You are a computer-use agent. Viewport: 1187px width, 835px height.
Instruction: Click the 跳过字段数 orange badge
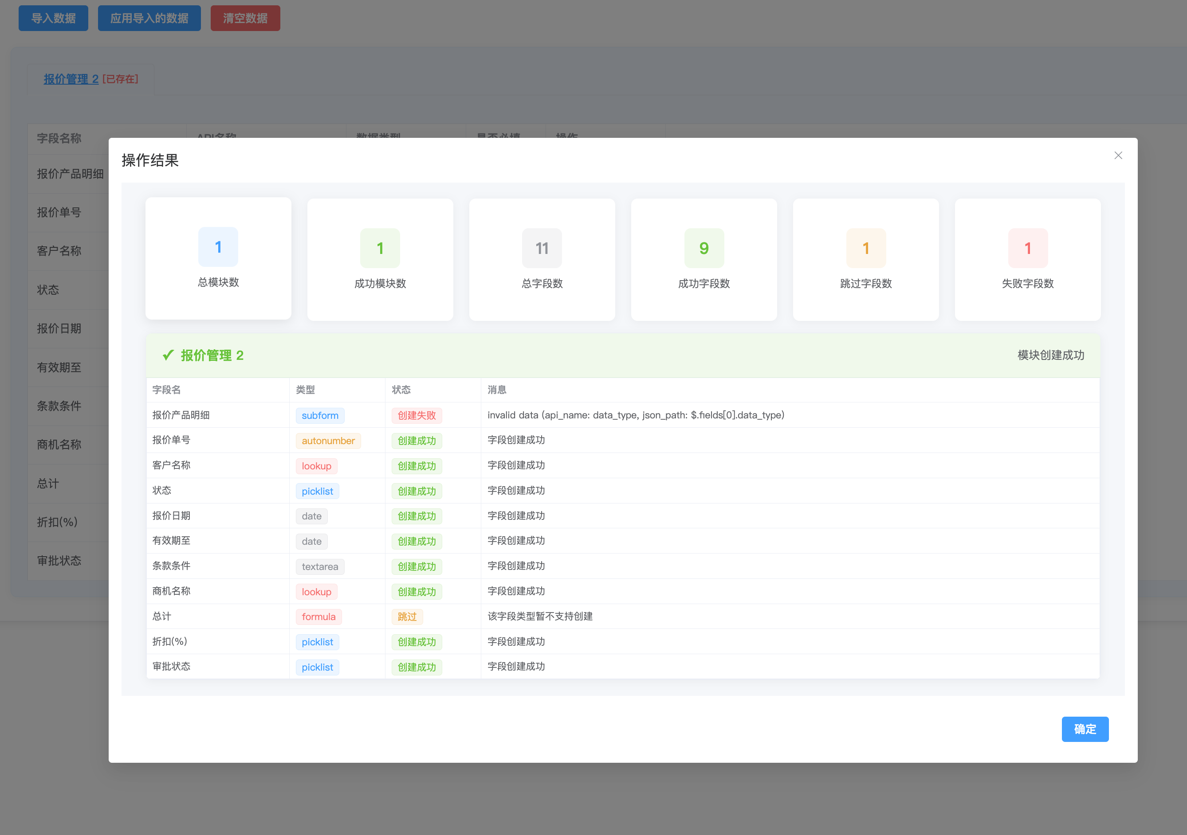865,249
